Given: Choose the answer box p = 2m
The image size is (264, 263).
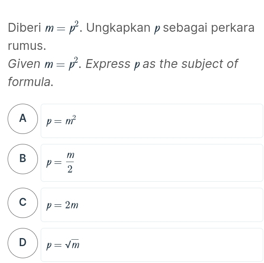Looking at the screenshot, I should pos(152,205).
